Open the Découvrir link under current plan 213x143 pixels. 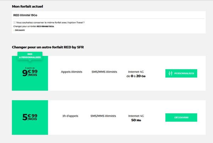[x=20, y=30]
